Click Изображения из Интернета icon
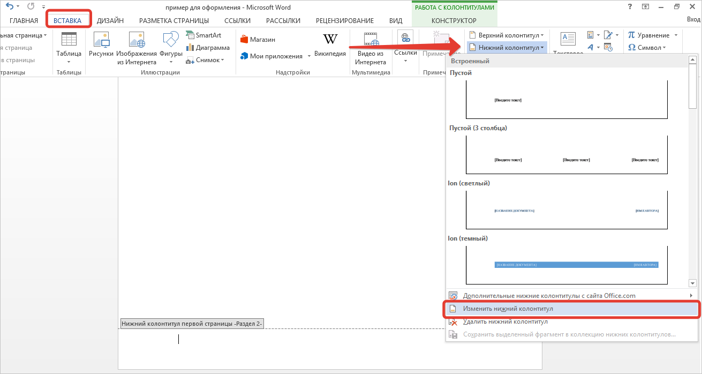This screenshot has width=702, height=374. [x=136, y=41]
